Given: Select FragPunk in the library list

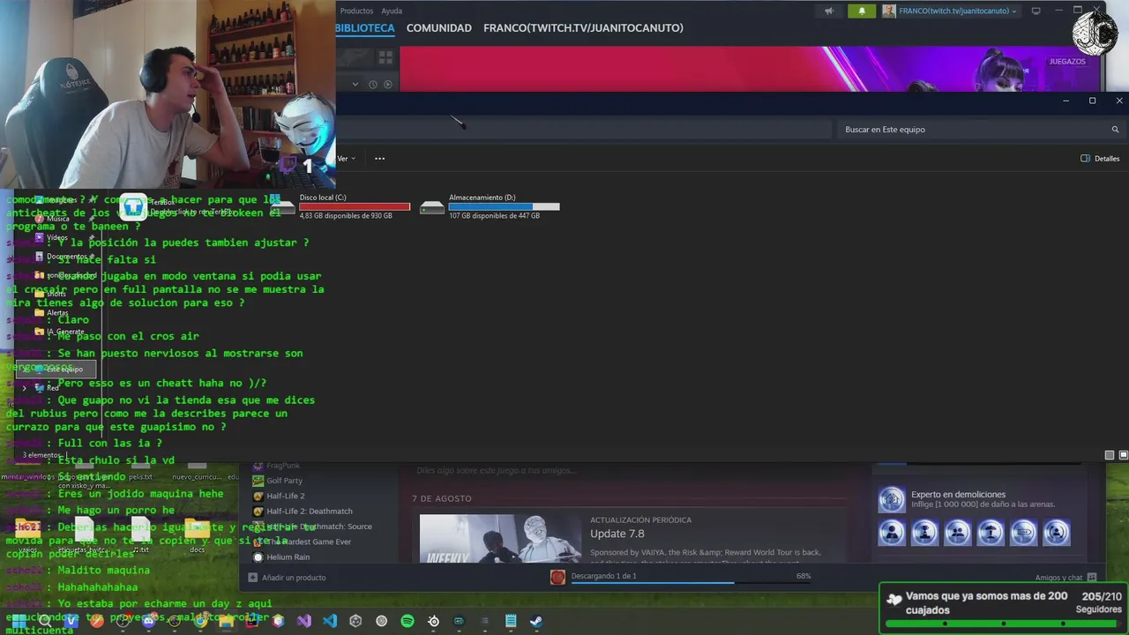Looking at the screenshot, I should (282, 466).
